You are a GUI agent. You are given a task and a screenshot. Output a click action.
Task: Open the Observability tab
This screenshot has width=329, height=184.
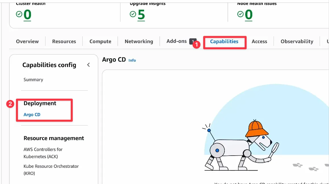coord(297,41)
